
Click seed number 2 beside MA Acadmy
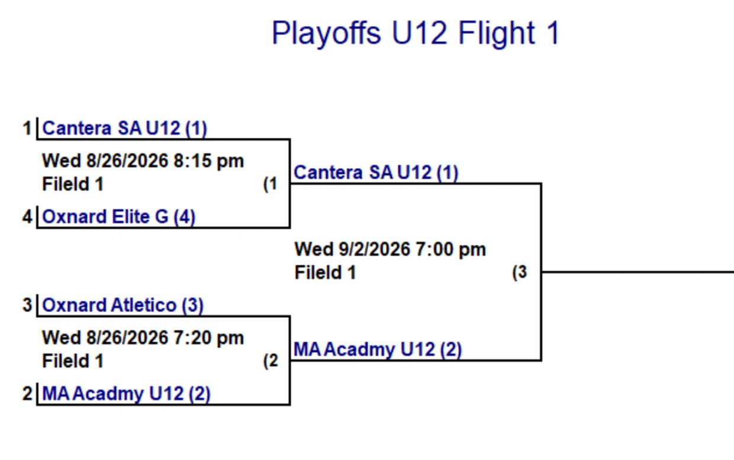click(x=27, y=394)
